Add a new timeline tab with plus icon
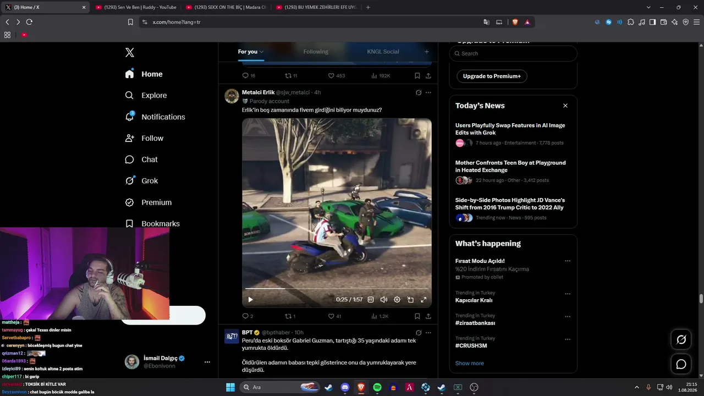704x396 pixels. (x=426, y=52)
